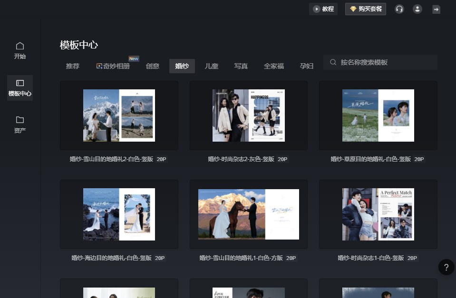Click the 20P badge of 时尚杂志2-灰色
Viewport: 456px width, 298px height.
[282, 159]
